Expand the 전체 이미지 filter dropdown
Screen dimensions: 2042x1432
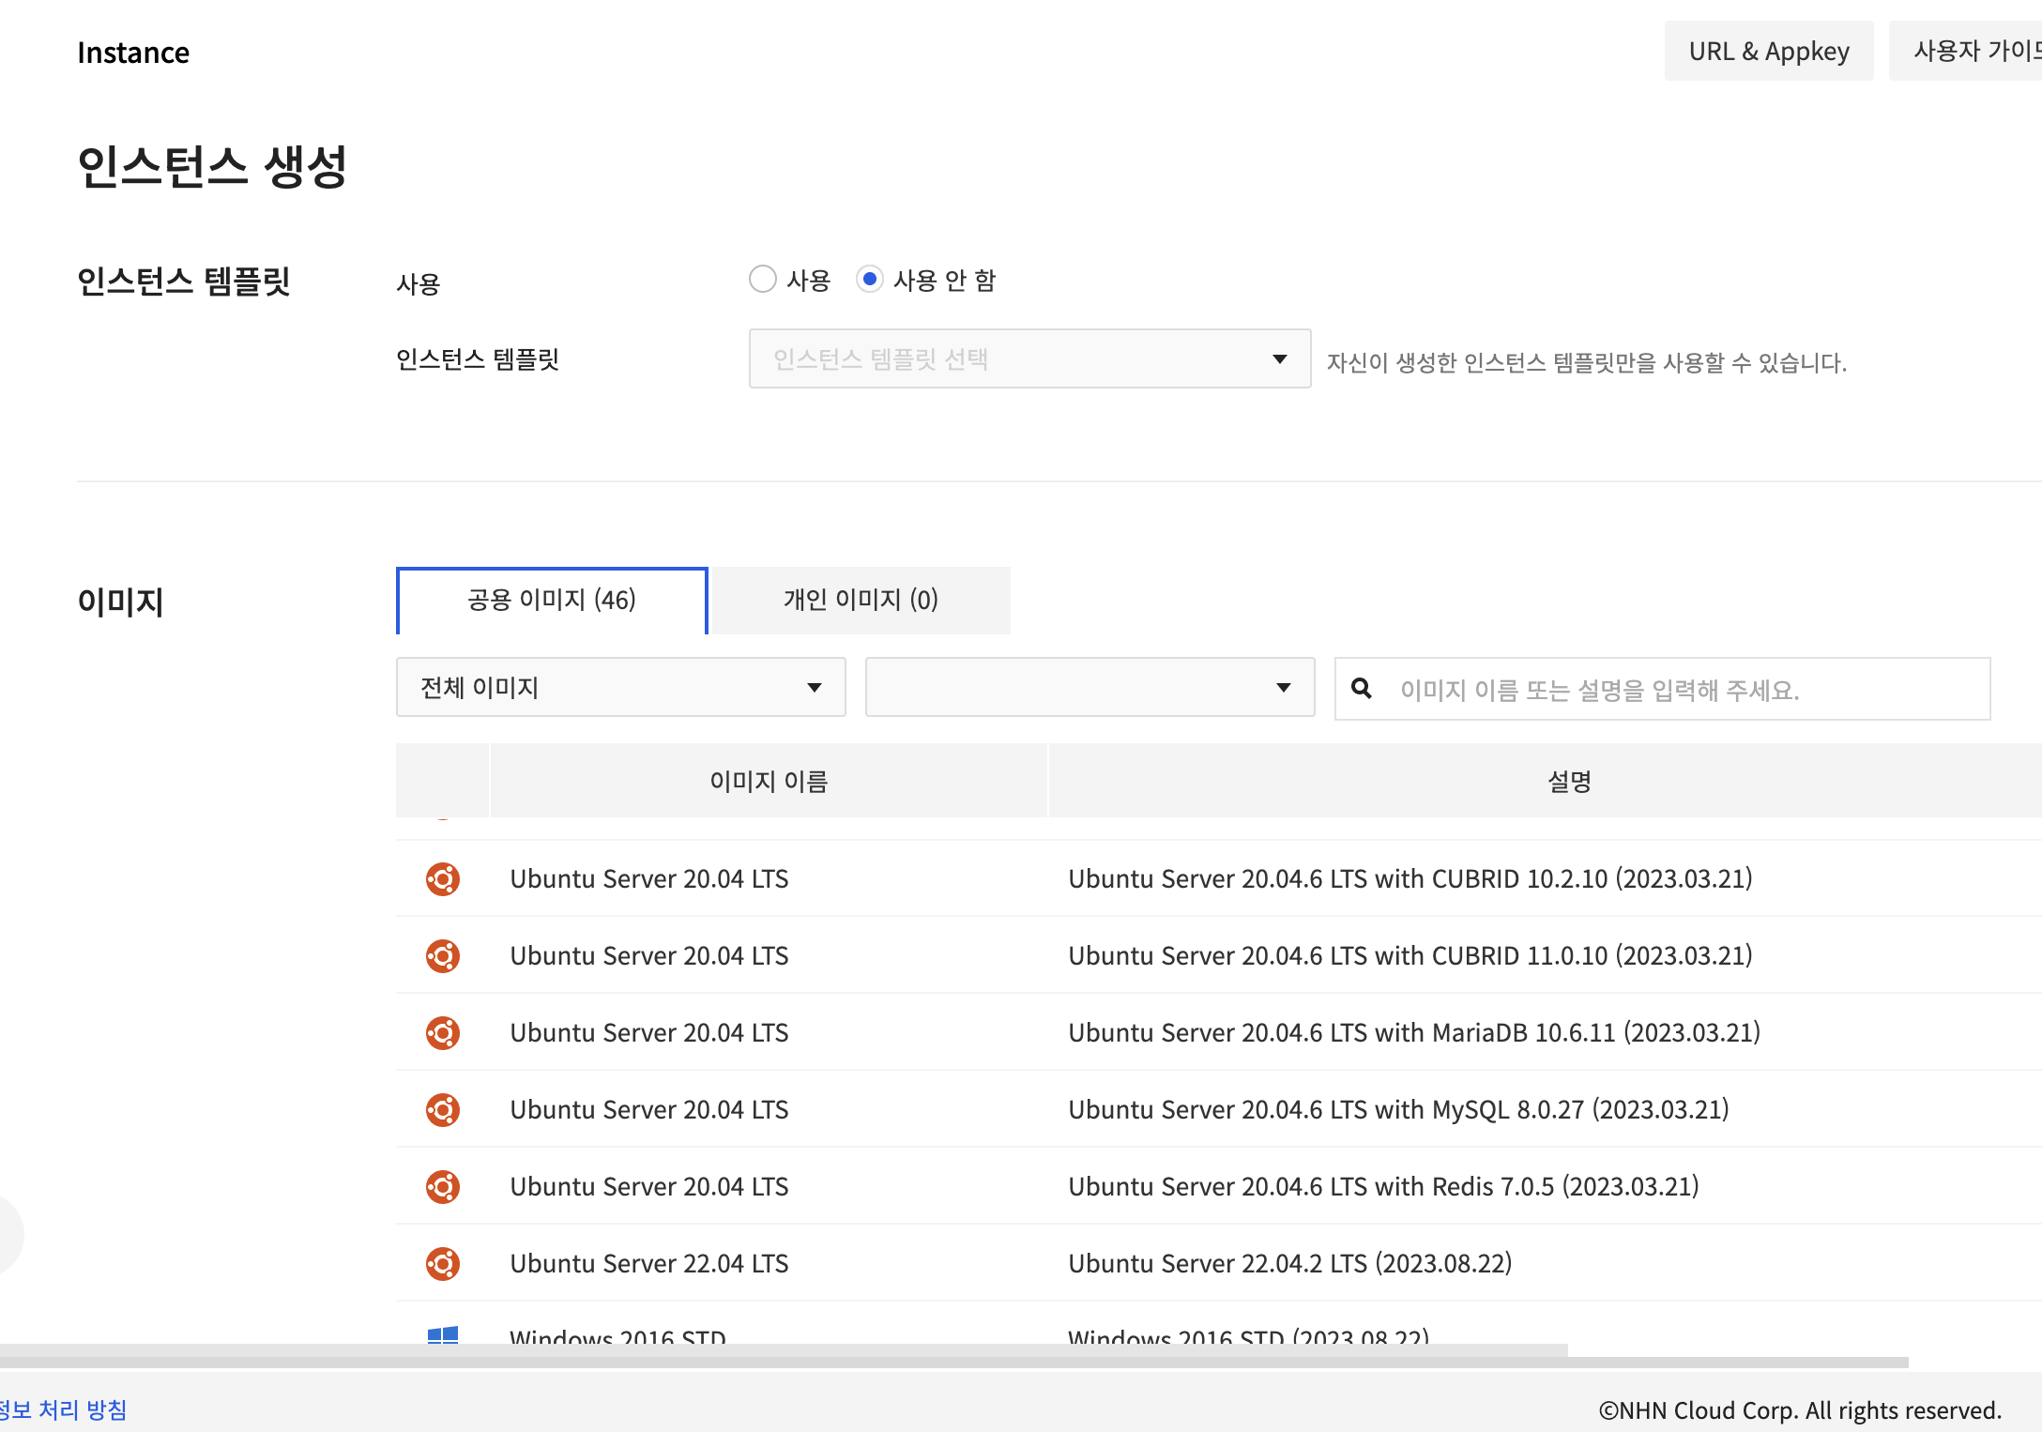point(620,688)
